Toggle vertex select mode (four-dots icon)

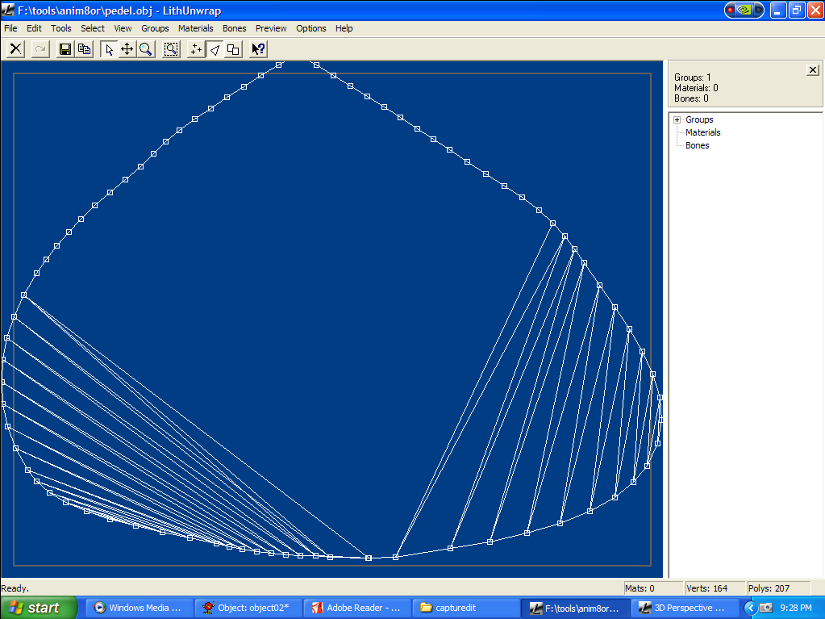196,49
